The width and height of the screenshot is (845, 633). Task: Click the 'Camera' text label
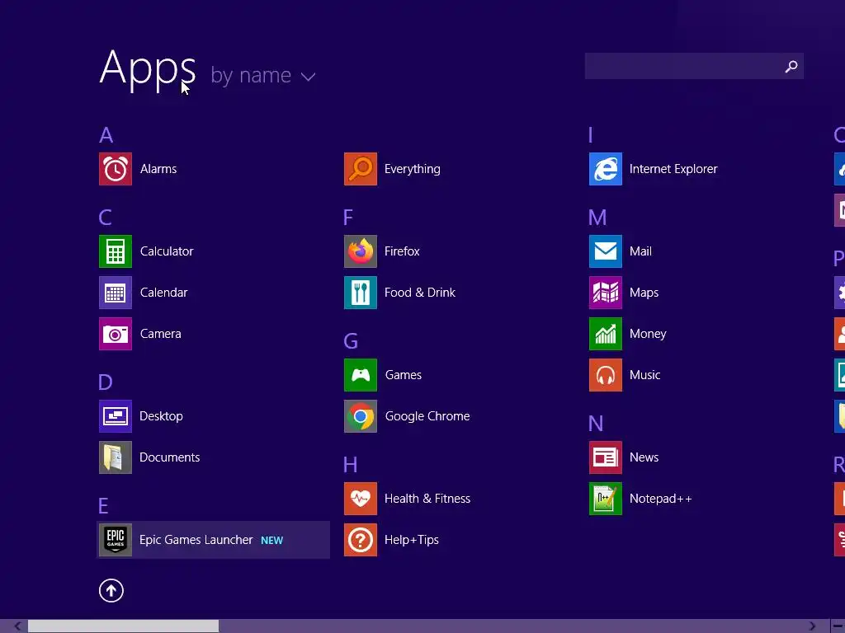[x=161, y=334]
